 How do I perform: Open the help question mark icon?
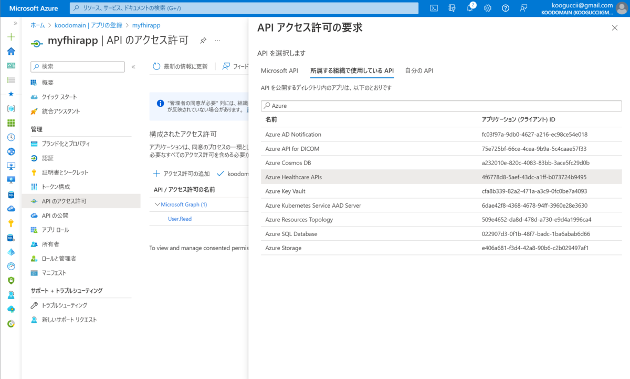[x=506, y=8]
